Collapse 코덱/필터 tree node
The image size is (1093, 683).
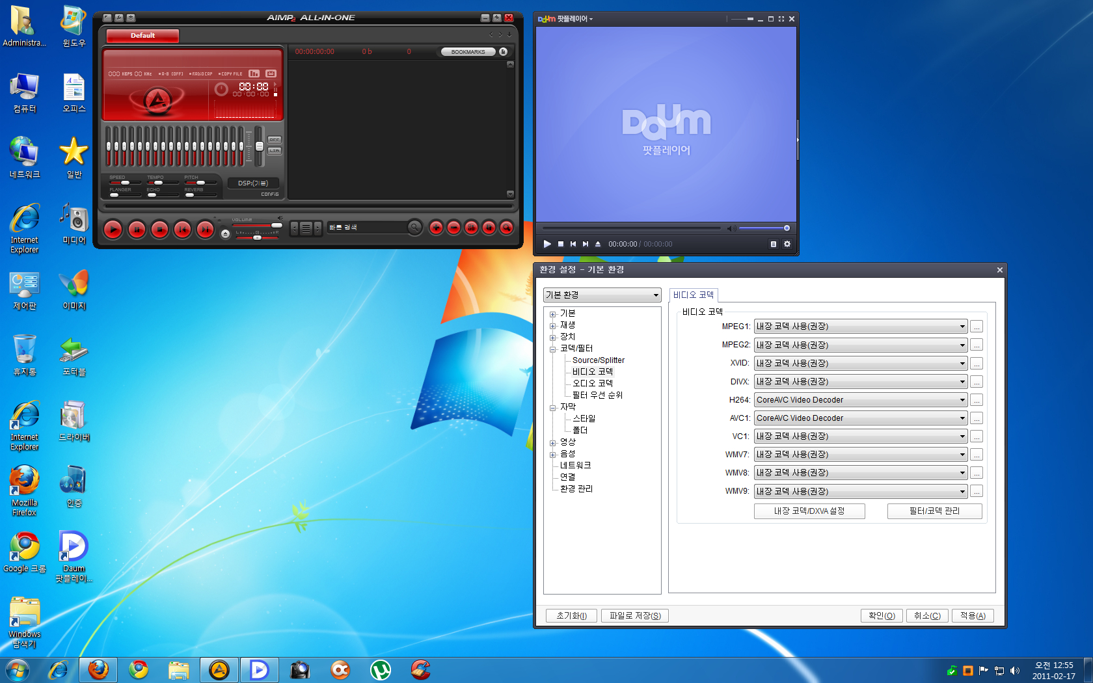(x=553, y=349)
